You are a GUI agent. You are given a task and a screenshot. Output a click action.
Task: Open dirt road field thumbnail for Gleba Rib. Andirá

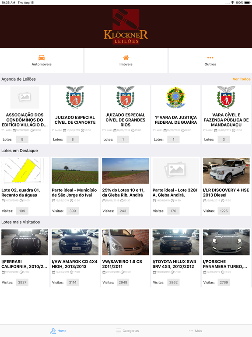126,171
